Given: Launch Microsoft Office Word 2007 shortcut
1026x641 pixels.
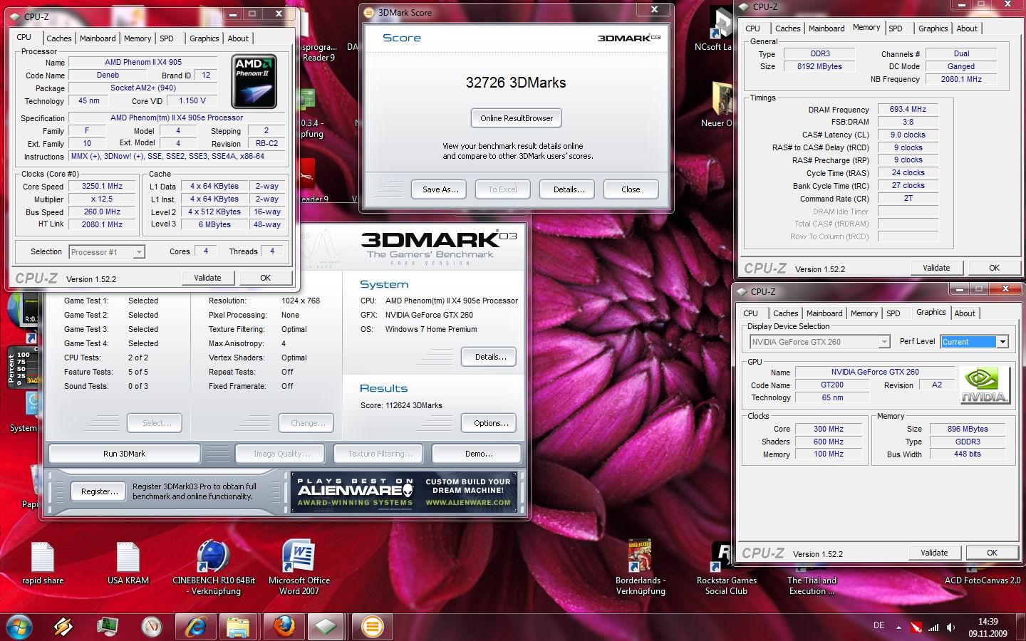Looking at the screenshot, I should point(299,568).
